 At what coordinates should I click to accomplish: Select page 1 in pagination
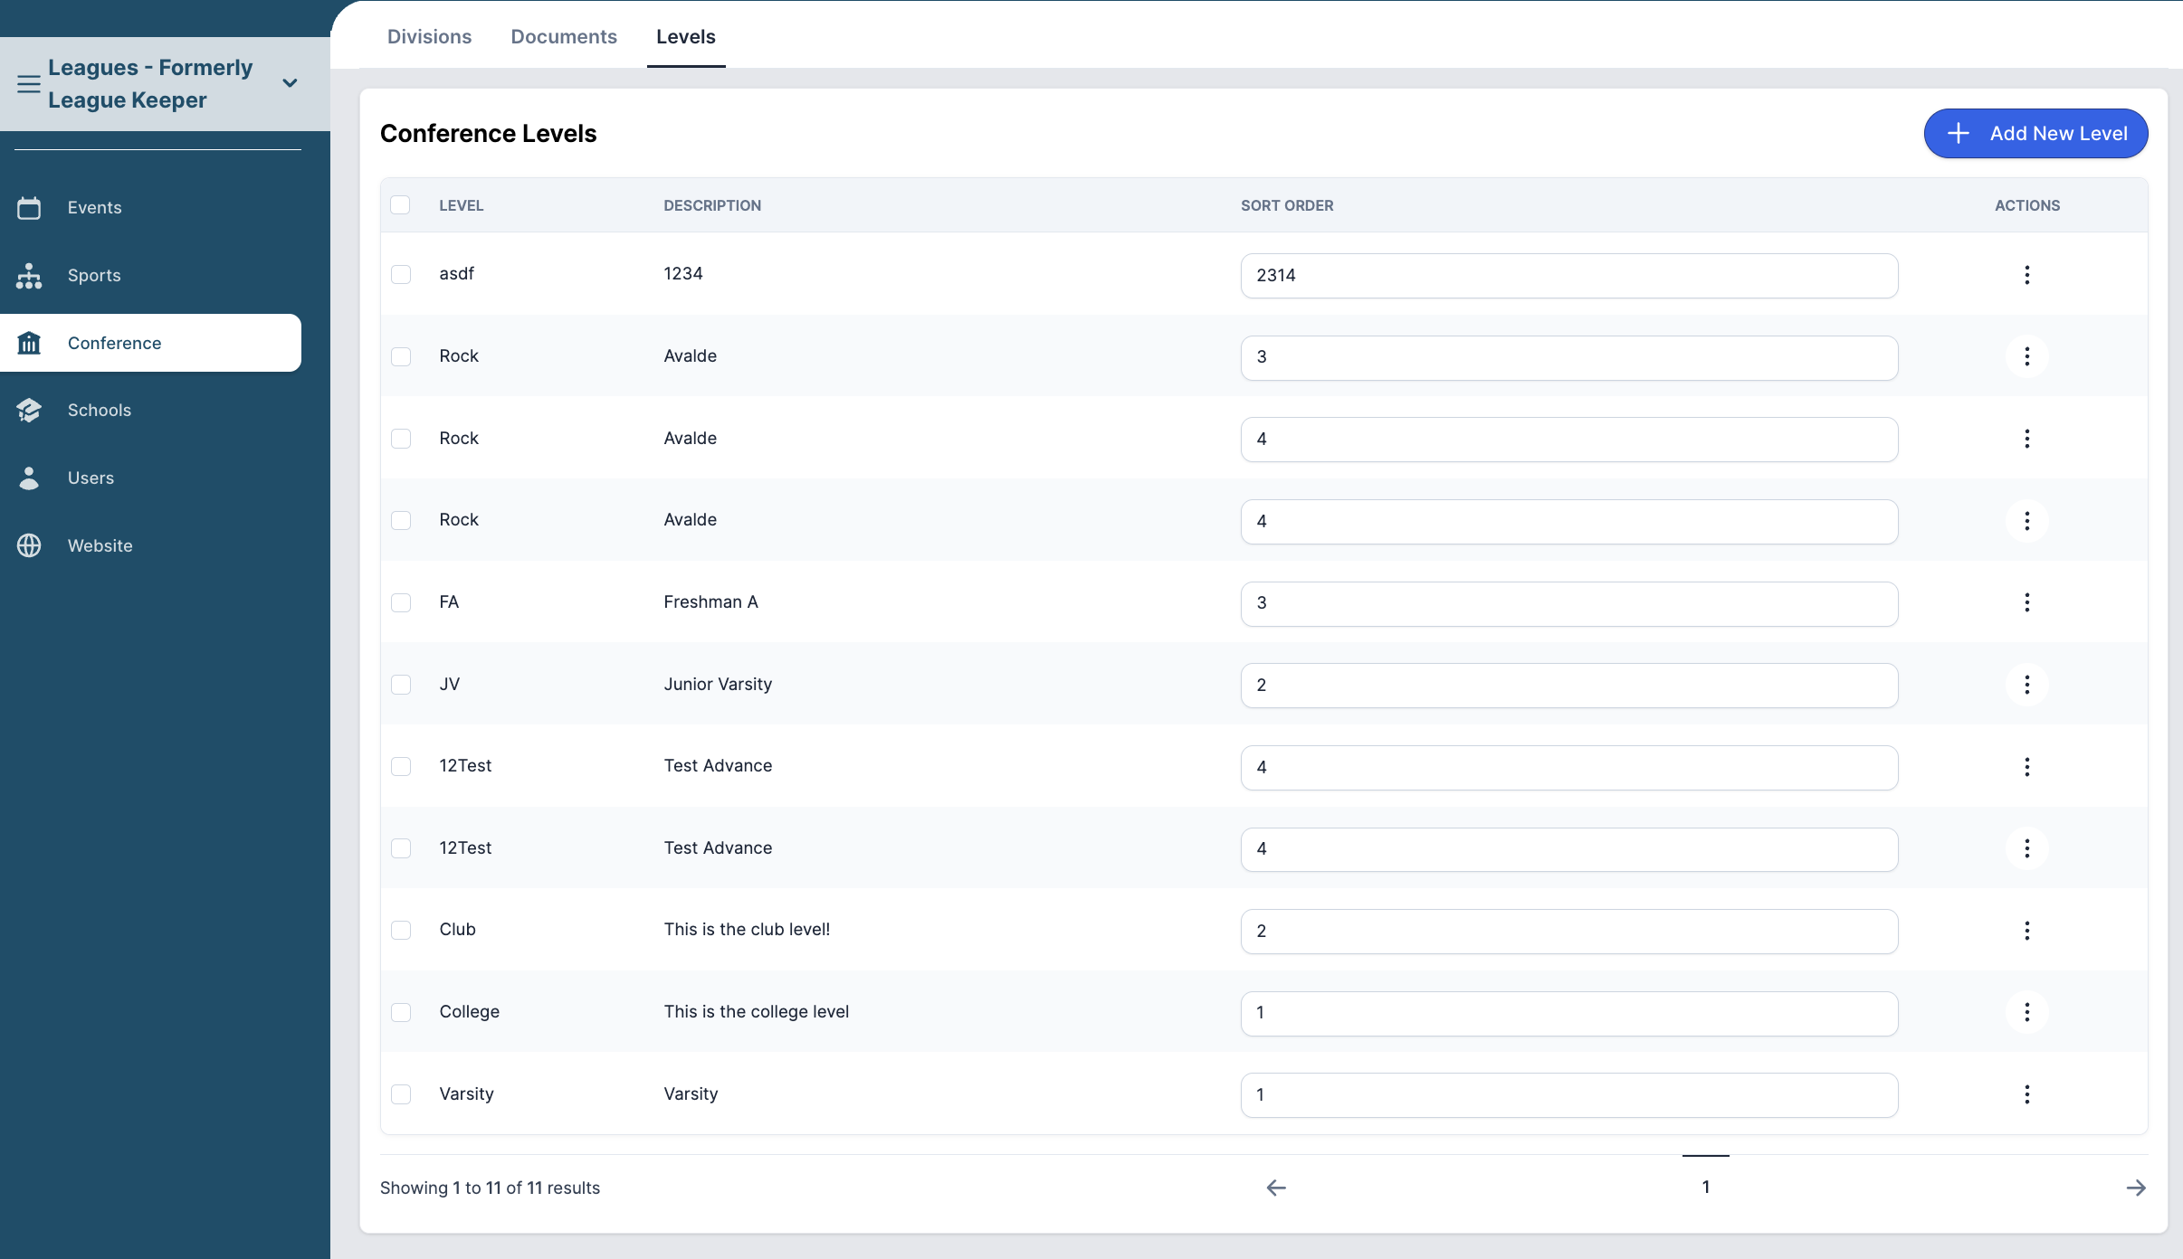tap(1706, 1187)
